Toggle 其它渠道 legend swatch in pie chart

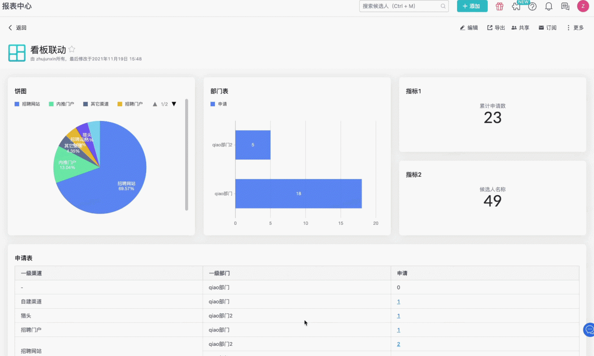click(x=85, y=104)
